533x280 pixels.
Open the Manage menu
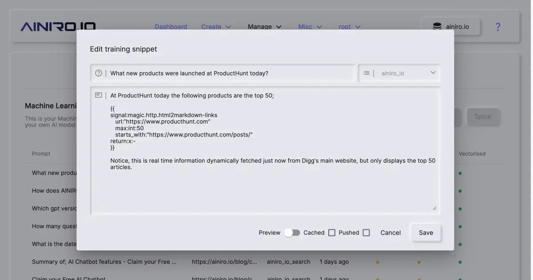point(265,27)
